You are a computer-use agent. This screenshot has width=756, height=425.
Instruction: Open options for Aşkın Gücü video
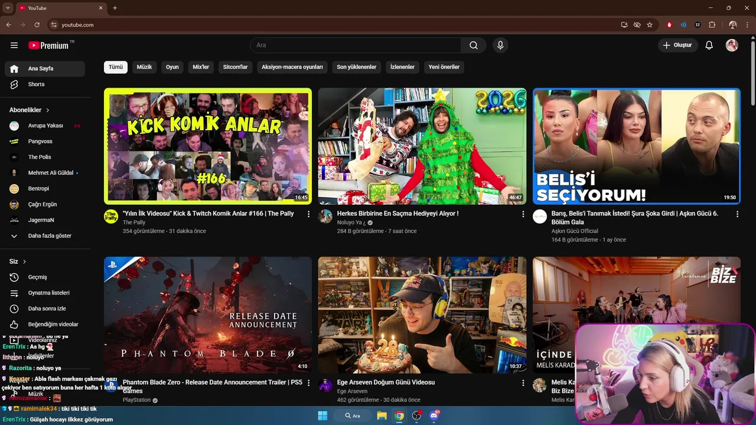(737, 214)
